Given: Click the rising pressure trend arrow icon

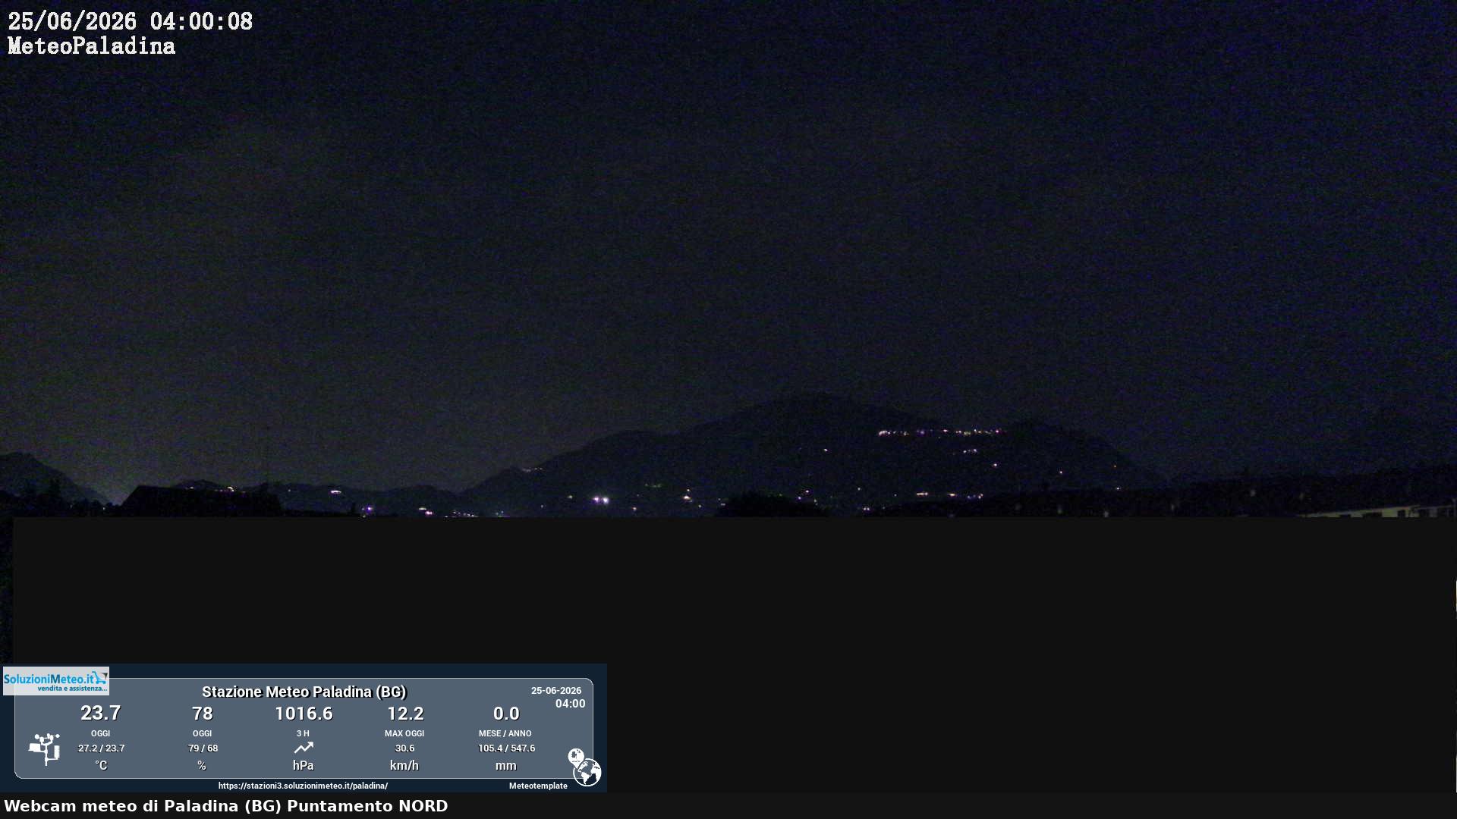Looking at the screenshot, I should point(304,748).
